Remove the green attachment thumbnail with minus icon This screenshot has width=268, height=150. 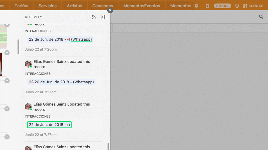(x=7, y=25)
